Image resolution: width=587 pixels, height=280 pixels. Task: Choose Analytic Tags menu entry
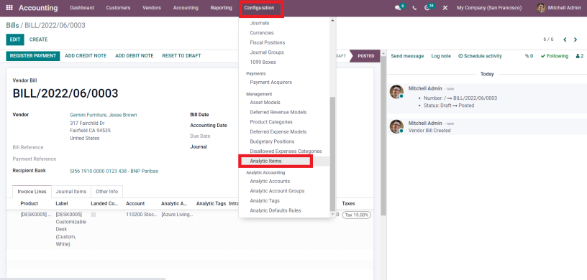tap(265, 201)
